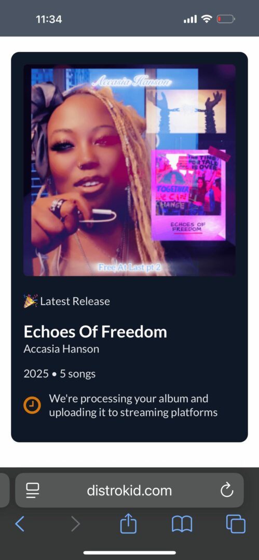
Task: Open Safari bookmarks book icon
Action: [182, 524]
